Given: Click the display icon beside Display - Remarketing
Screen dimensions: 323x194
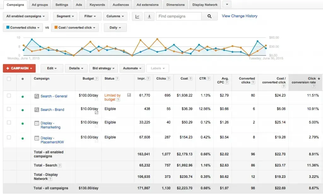Looking at the screenshot, I should 36,123.
